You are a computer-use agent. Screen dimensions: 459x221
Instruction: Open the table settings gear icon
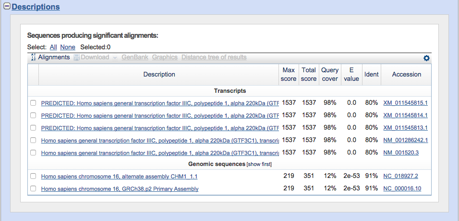[x=426, y=58]
